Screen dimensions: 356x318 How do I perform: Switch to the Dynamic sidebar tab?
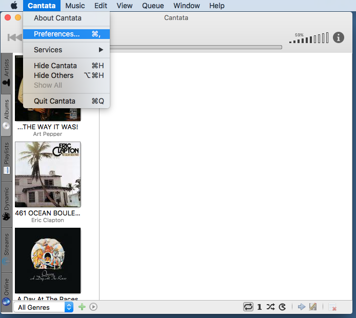tap(6, 204)
